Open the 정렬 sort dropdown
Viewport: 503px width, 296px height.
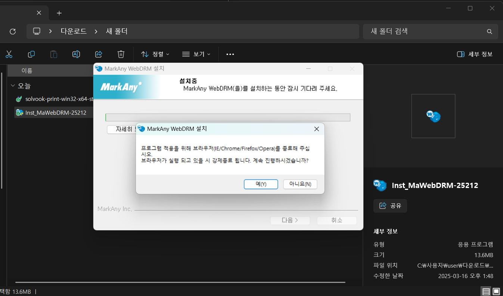pos(155,54)
